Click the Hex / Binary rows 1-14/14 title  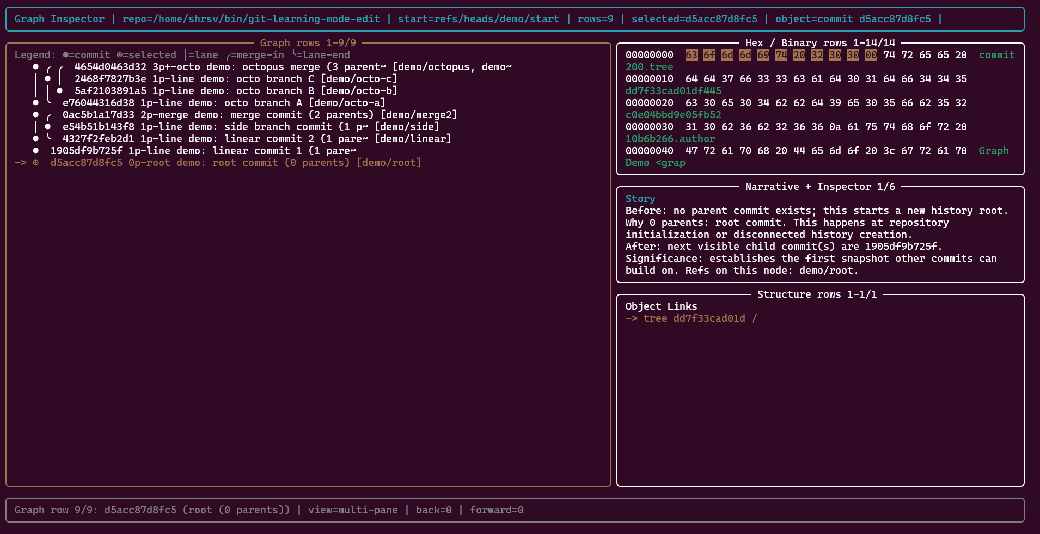820,43
